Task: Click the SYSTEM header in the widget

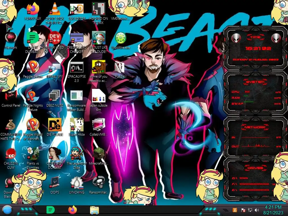Action: coord(255,82)
